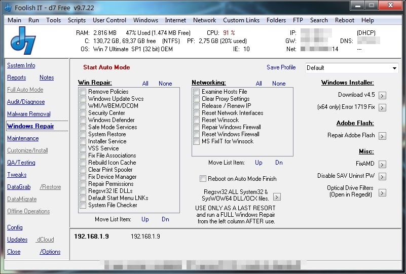This screenshot has width=406, height=274.
Task: Click the CPU 91 % value
Action: 229,33
